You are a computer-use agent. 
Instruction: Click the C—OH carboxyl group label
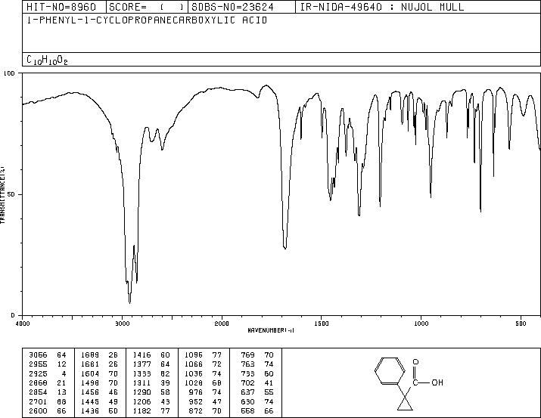pyautogui.click(x=428, y=382)
